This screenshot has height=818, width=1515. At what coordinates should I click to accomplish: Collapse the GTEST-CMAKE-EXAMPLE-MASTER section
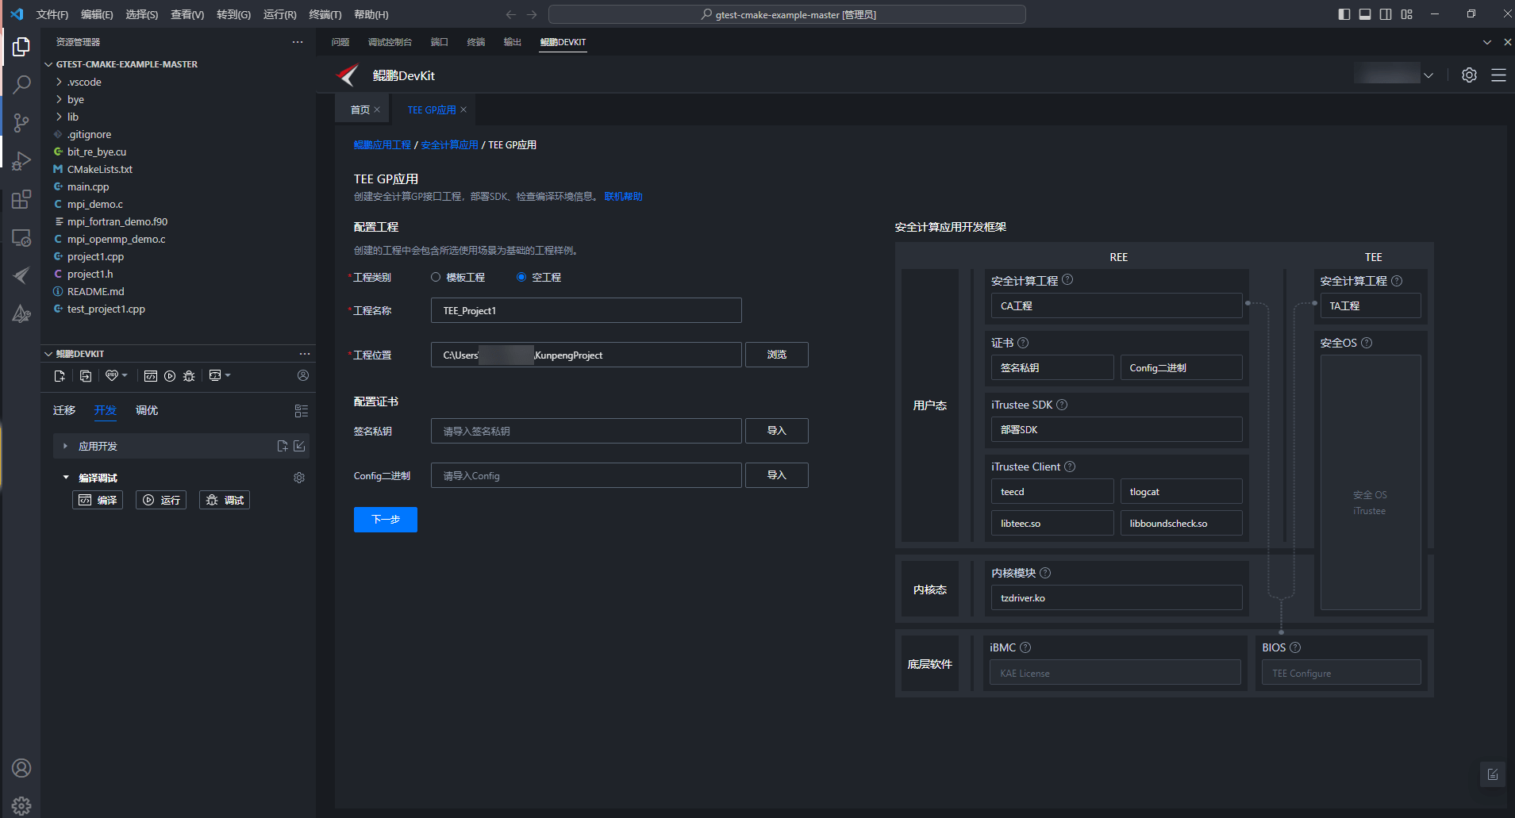point(48,64)
